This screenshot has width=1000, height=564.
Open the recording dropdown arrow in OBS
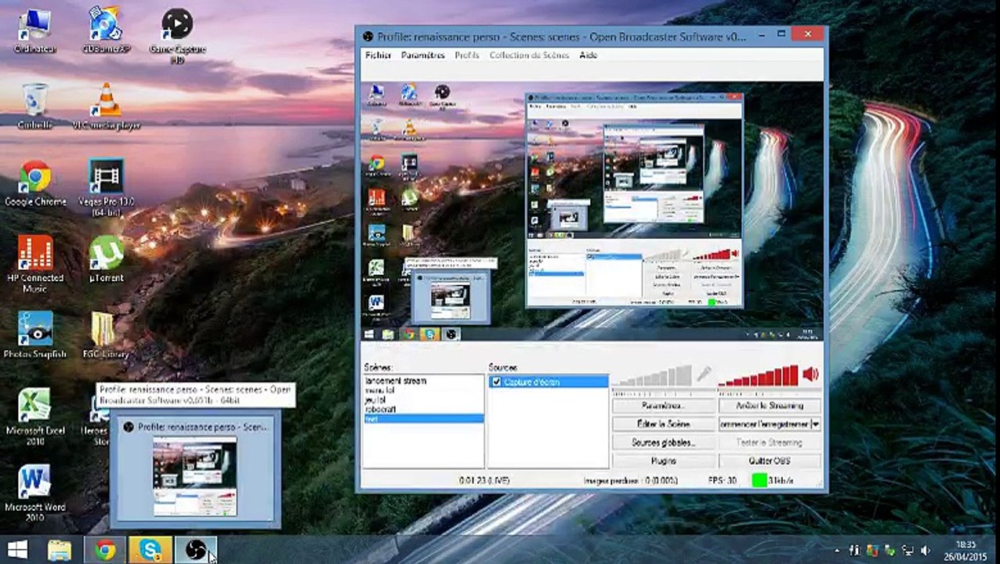[816, 424]
